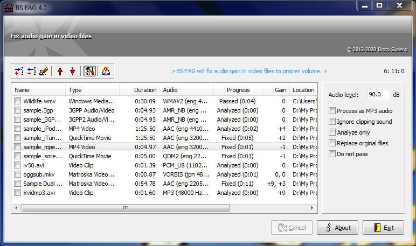The image size is (416, 246).
Task: Click the add files toolbar icon
Action: click(x=19, y=71)
